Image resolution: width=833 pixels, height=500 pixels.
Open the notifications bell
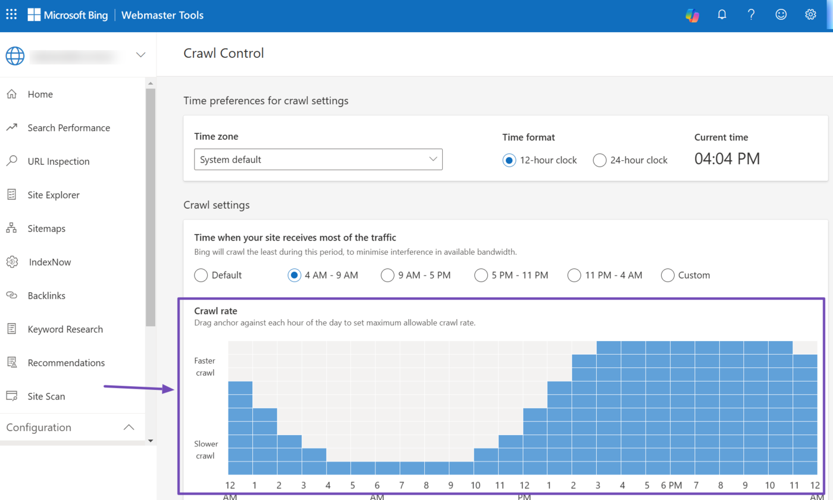(722, 15)
